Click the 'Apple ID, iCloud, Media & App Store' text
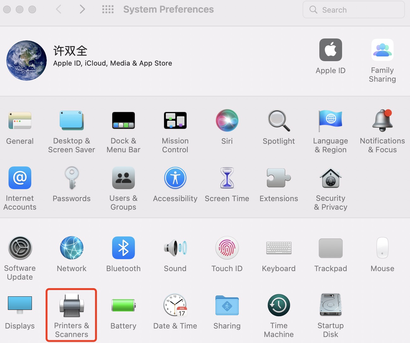410x343 pixels. point(112,63)
